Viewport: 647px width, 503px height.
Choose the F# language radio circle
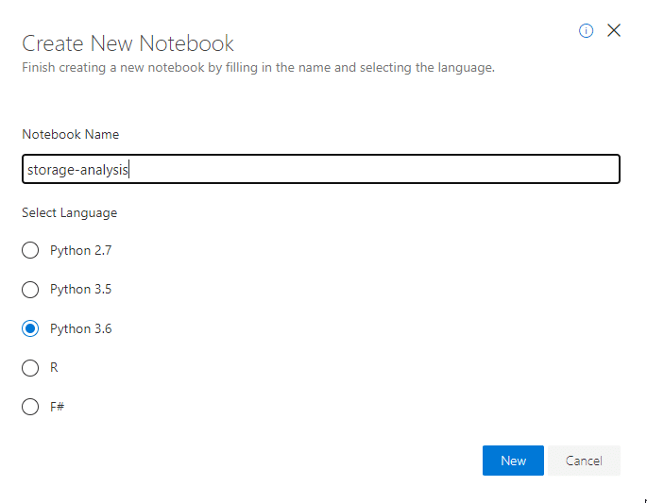pos(30,407)
